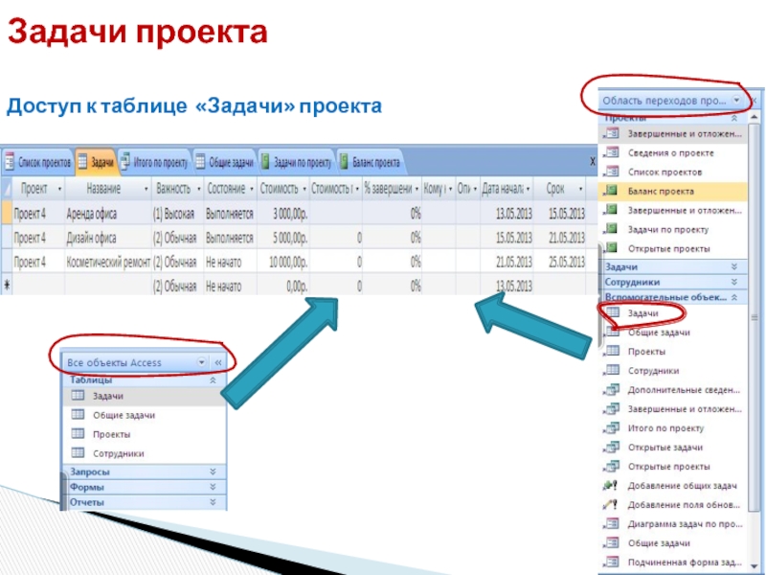Expand the Формы group

tap(212, 486)
